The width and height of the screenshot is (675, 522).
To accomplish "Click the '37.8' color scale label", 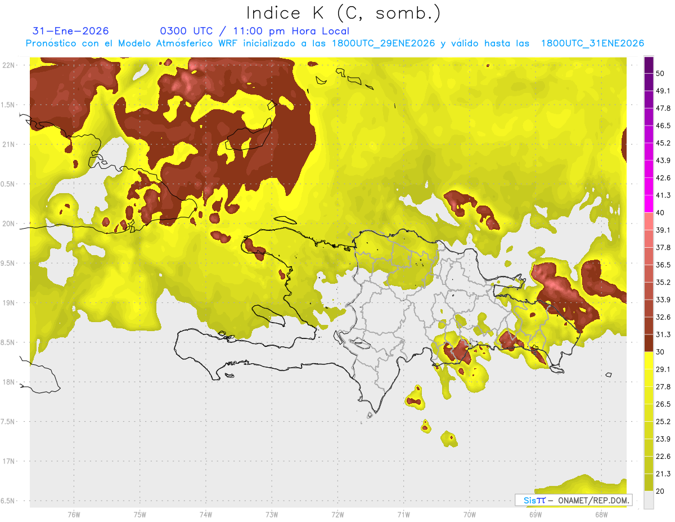I will 663,247.
